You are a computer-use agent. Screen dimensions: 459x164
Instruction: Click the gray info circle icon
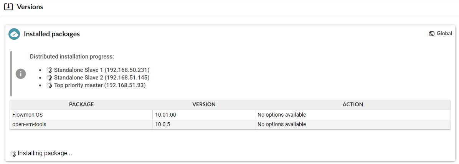[x=21, y=74]
